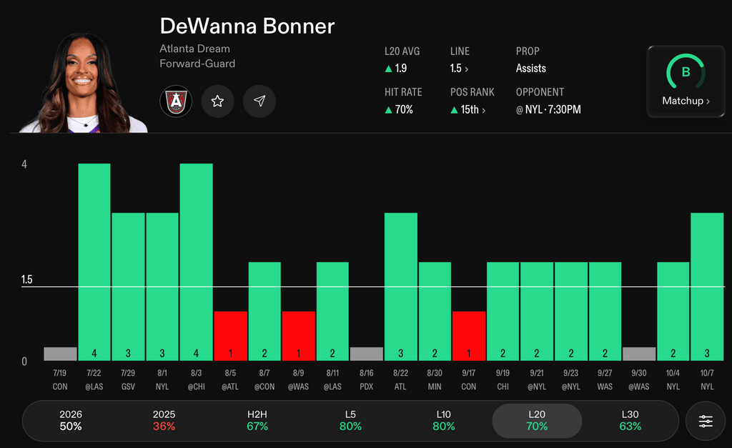Screen dimensions: 732x448
Task: Select the gray 9/30 @WAS bar
Action: click(639, 354)
